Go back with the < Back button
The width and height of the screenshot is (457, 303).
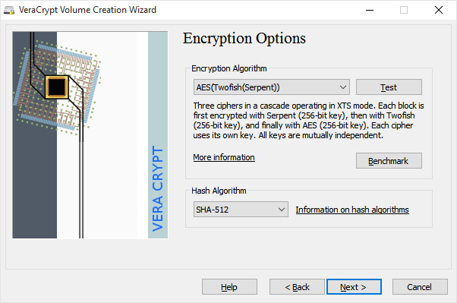(x=297, y=287)
